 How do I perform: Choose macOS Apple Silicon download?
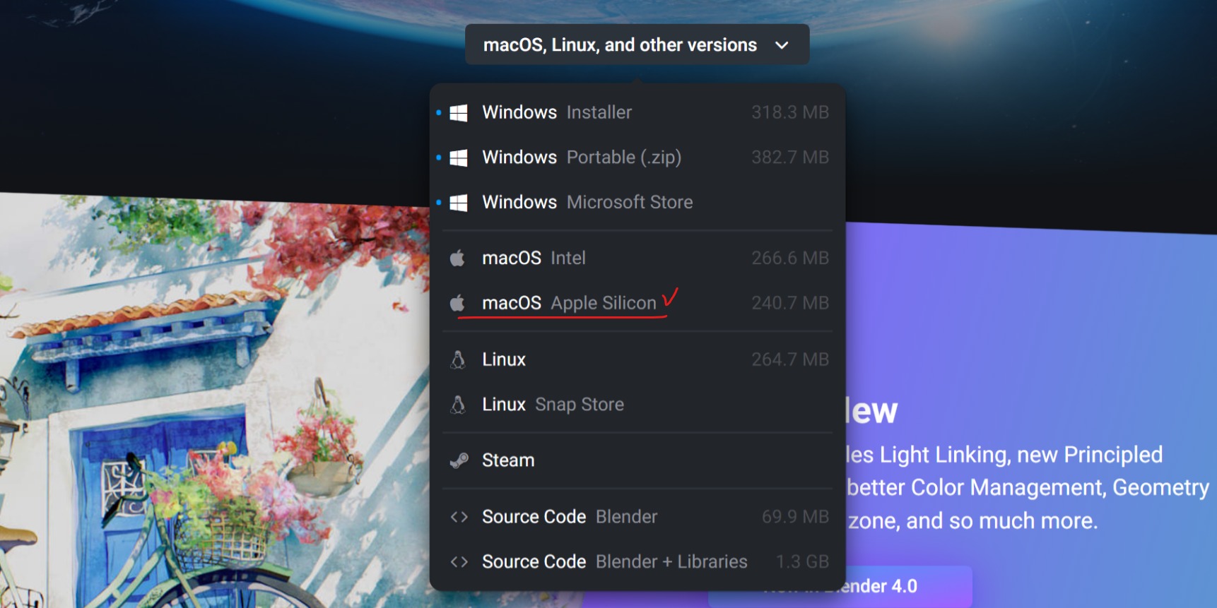click(x=637, y=303)
